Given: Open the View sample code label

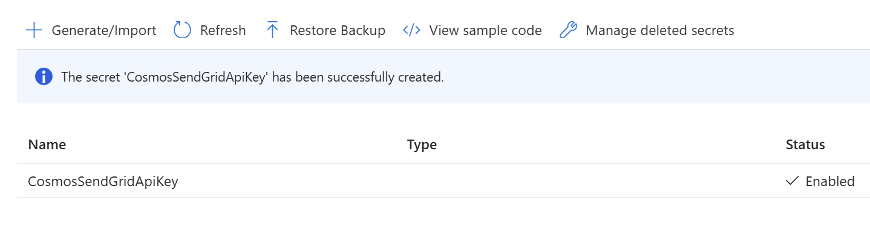Looking at the screenshot, I should coord(485,30).
